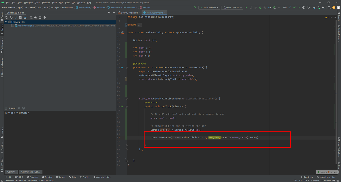The width and height of the screenshot is (341, 182).
Task: Sync project with Gradle files elephant icon
Action: pos(314,8)
